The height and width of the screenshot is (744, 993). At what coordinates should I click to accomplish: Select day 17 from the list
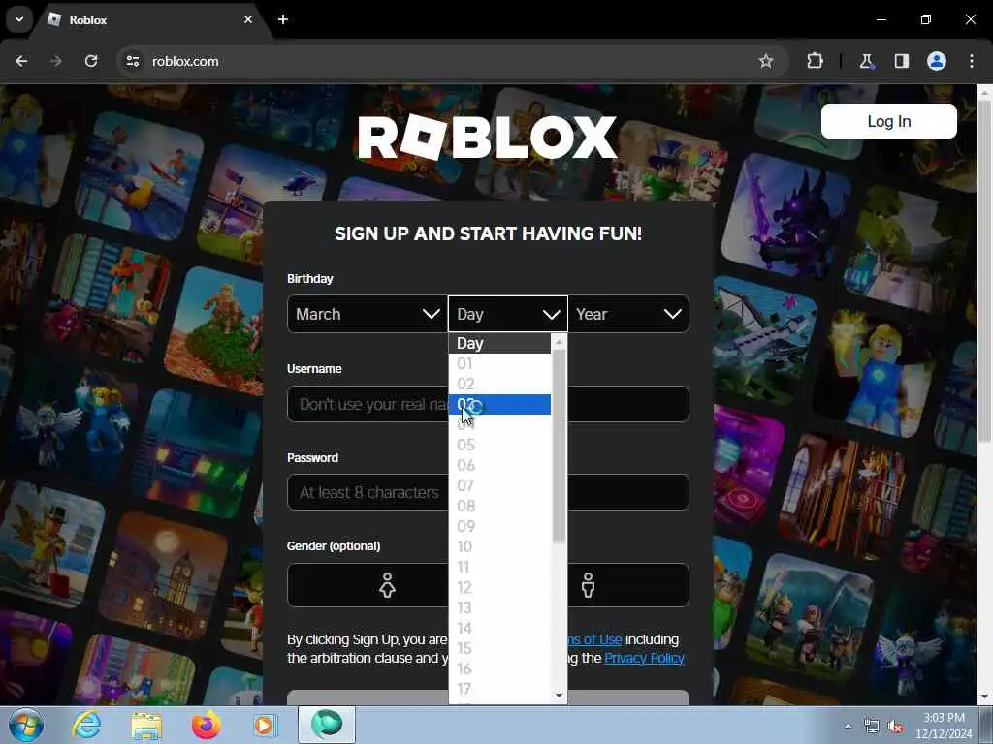pos(499,689)
